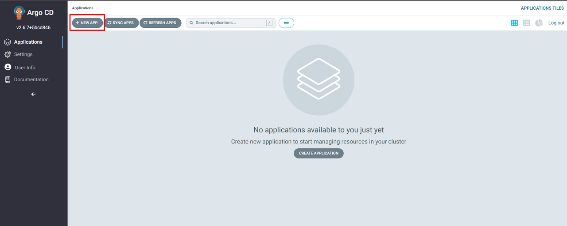Click the slash shortcut key hint
Image resolution: width=567 pixels, height=226 pixels.
[269, 23]
